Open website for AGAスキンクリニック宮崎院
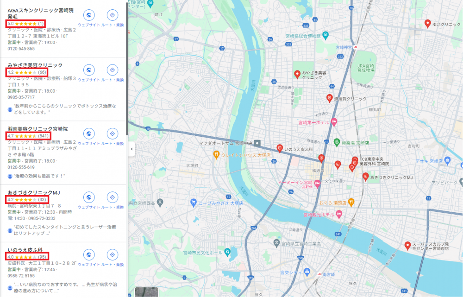 click(x=89, y=15)
